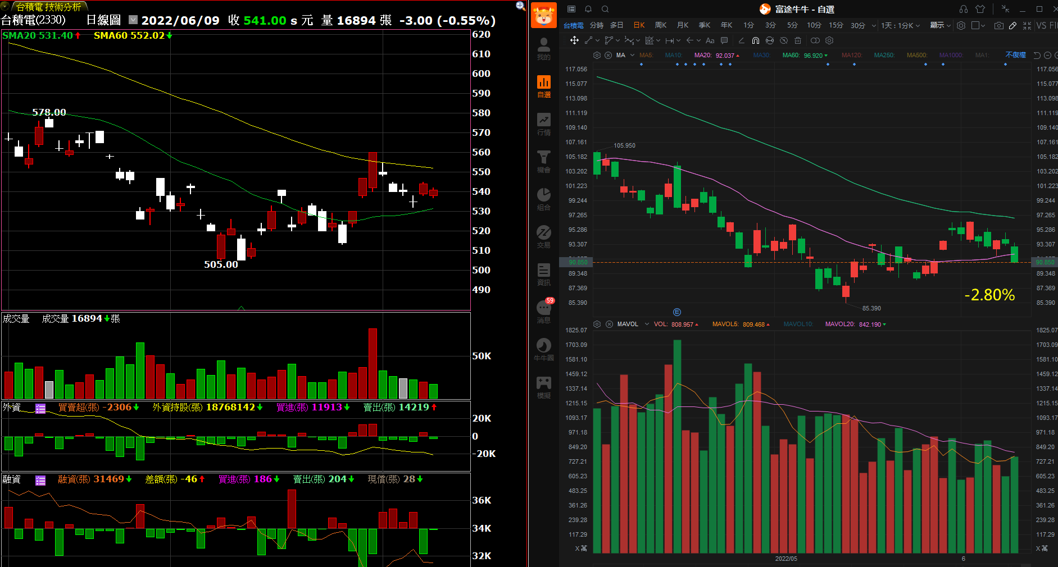Open the 1天 : 1分K interval dropdown
This screenshot has height=567, width=1058.
point(900,25)
